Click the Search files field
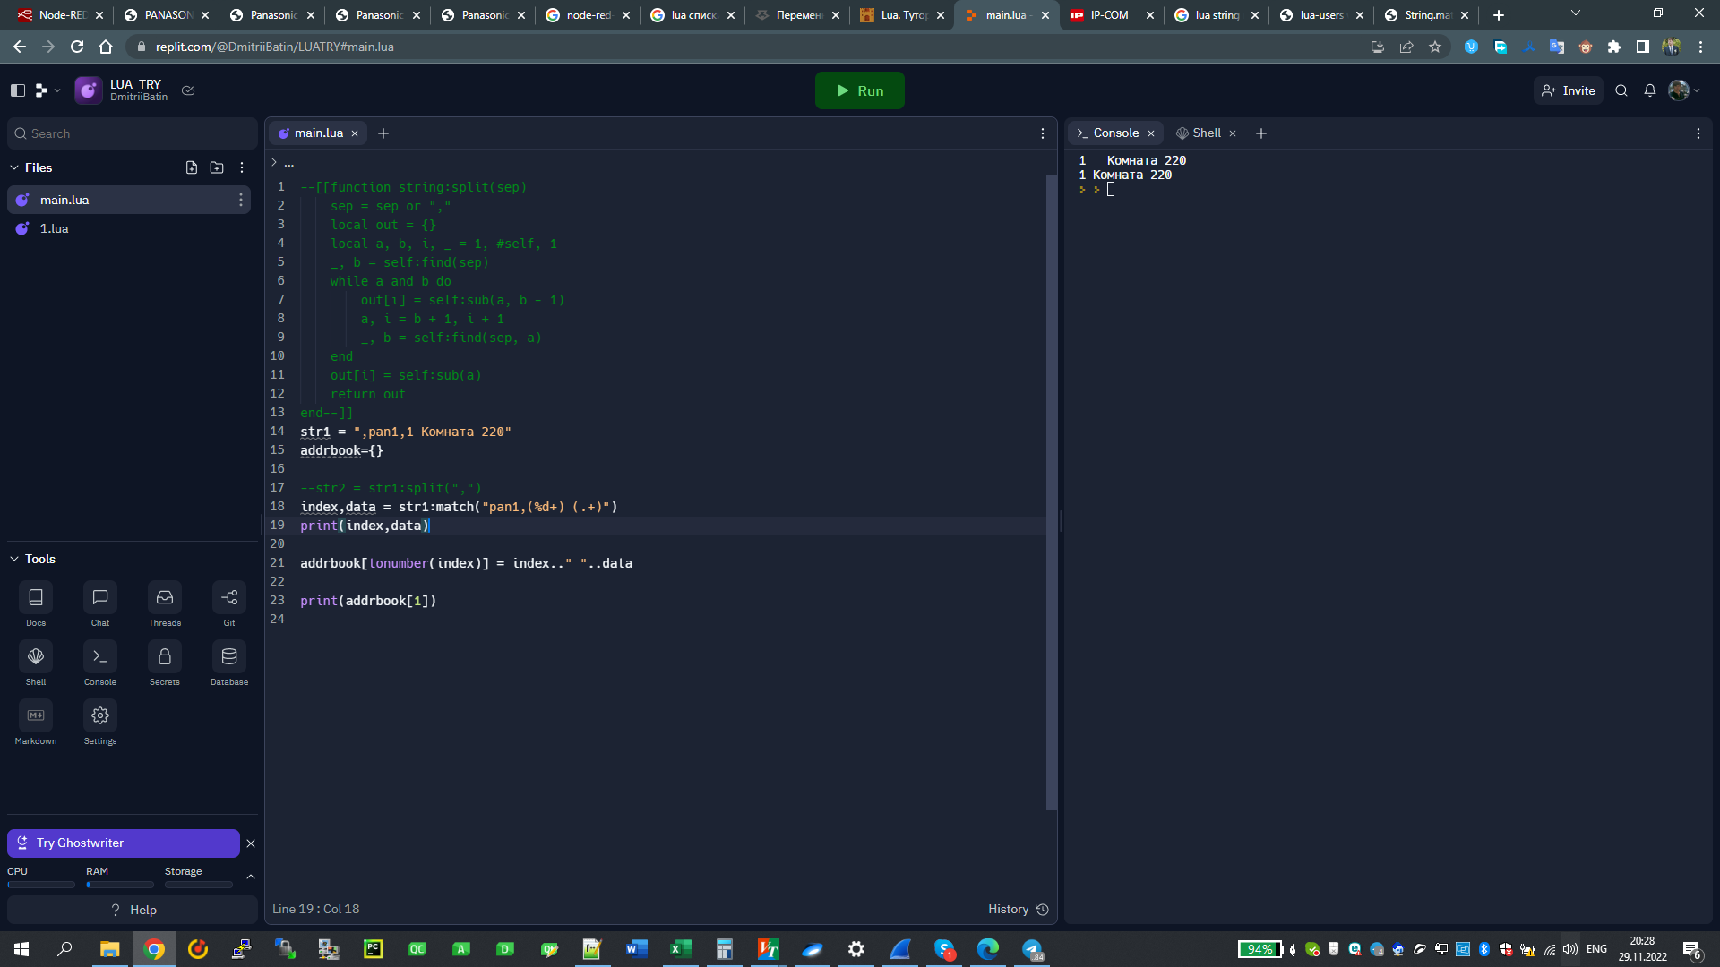Screen dimensions: 1720x967 click(133, 133)
